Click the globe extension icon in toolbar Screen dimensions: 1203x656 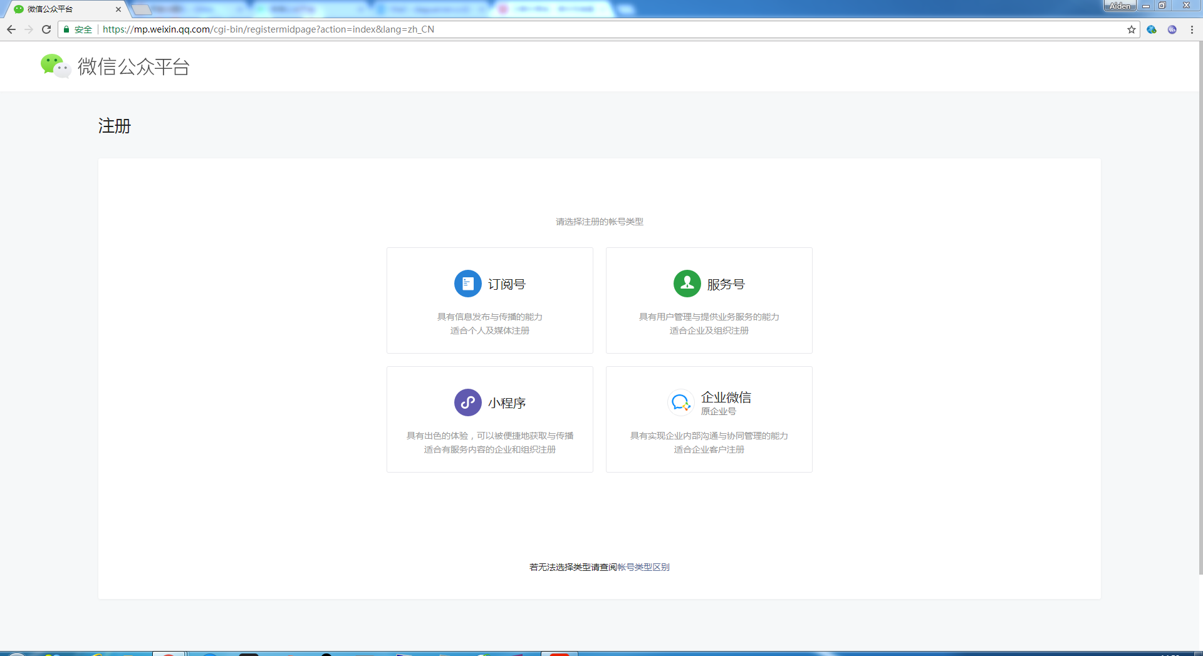(1152, 29)
